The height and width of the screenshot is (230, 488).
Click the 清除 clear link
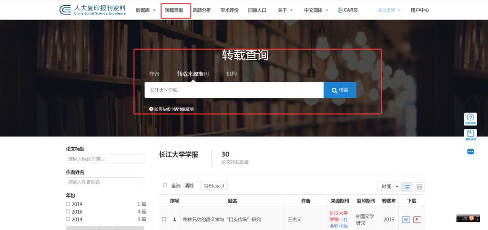pos(189,186)
